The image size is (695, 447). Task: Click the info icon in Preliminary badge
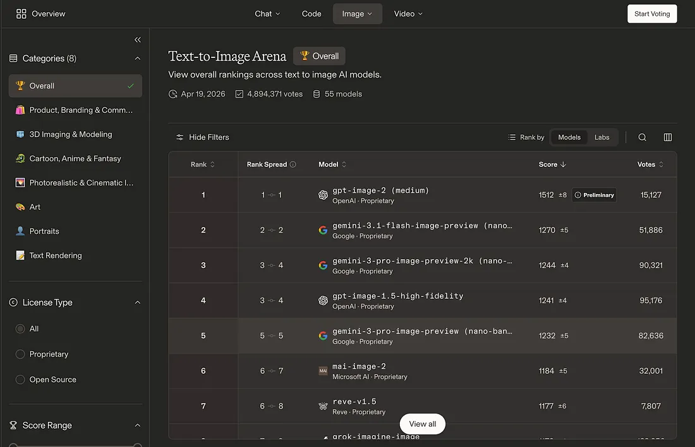click(x=577, y=195)
